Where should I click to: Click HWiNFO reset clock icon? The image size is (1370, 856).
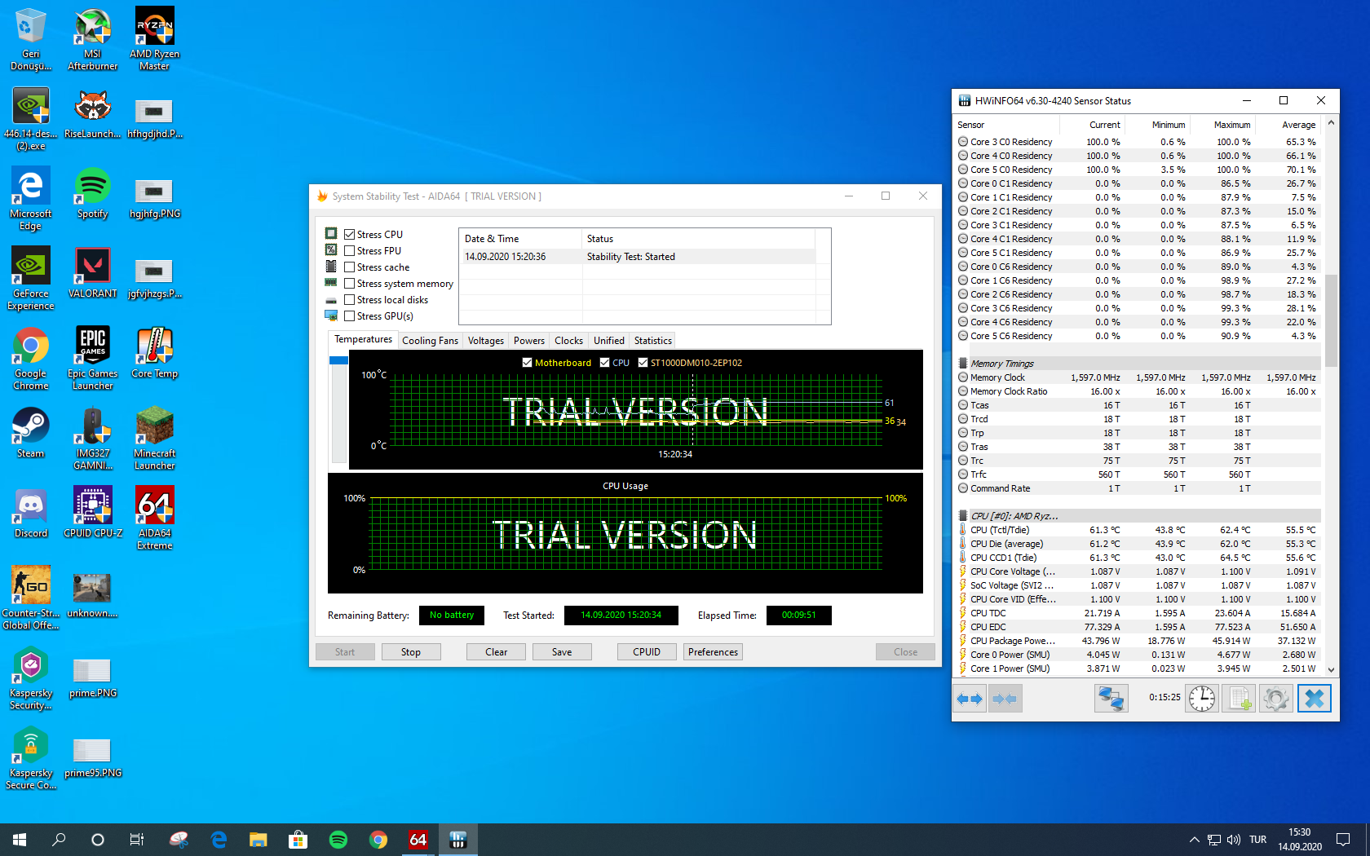click(1202, 699)
